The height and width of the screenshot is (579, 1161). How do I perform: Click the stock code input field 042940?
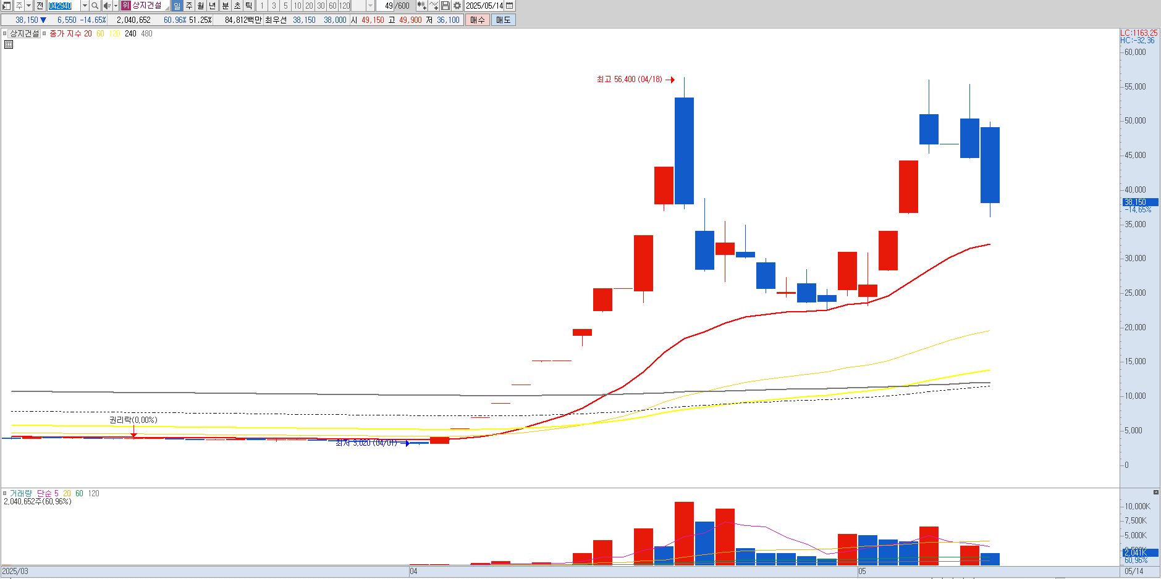(64, 6)
